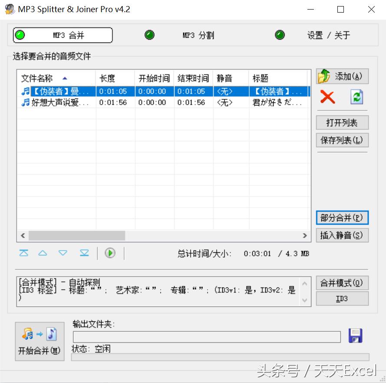Remove selected file using red X icon

click(x=327, y=97)
